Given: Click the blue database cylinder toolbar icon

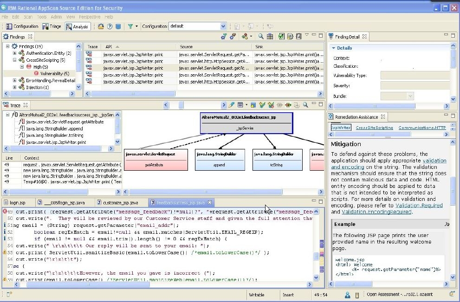Looking at the screenshot, I should tap(118, 26).
